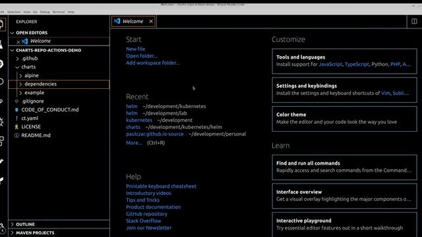
Task: Open the Manage gear with notification badge
Action: (x=2, y=228)
